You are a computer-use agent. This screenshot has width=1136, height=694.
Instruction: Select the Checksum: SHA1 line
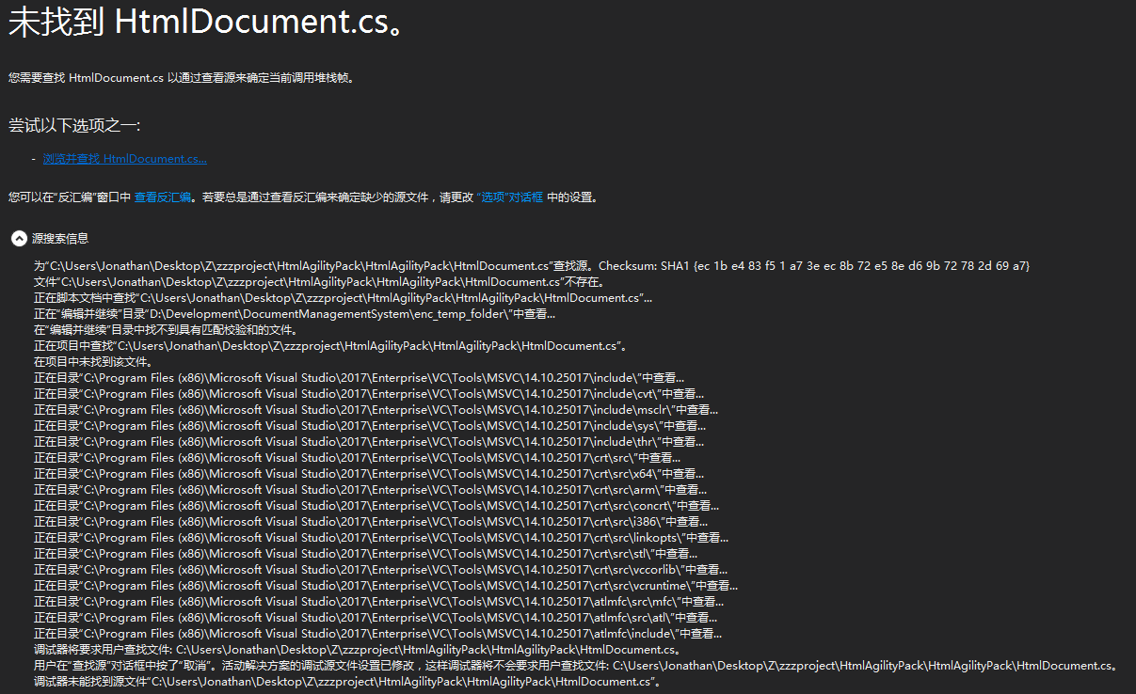point(532,266)
